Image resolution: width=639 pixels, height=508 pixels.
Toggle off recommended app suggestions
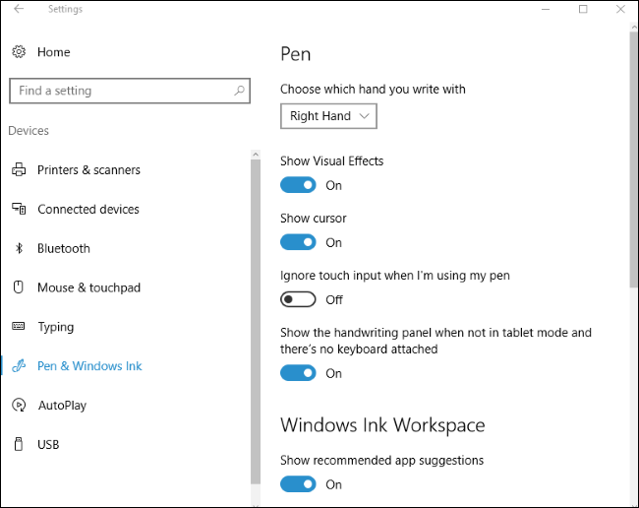coord(299,484)
